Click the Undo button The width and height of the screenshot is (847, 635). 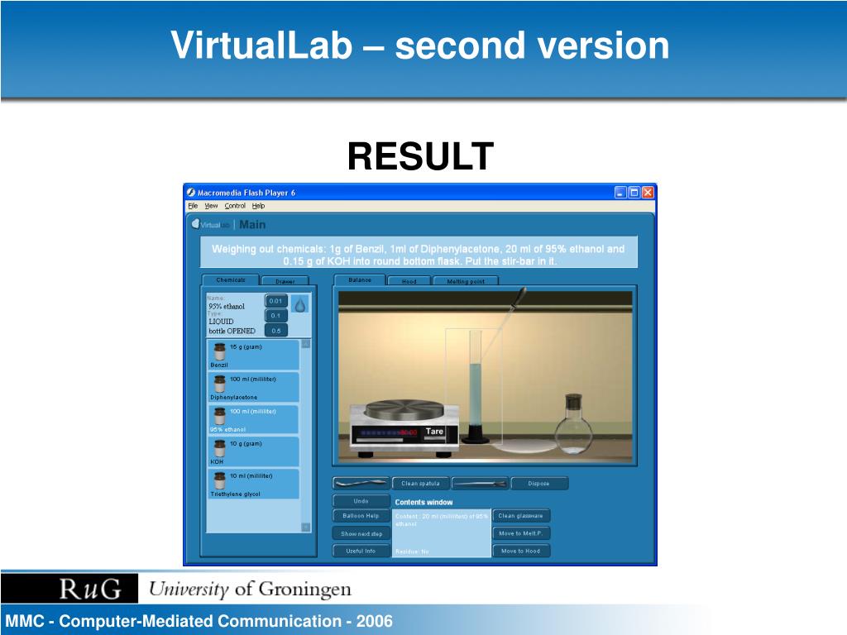[361, 501]
